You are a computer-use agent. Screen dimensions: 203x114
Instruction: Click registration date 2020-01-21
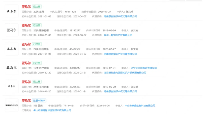click(80, 91)
